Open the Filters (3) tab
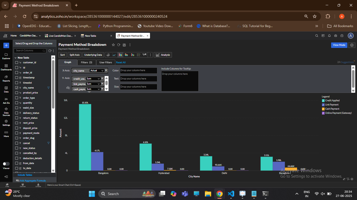This screenshot has height=200, width=357. [87, 62]
